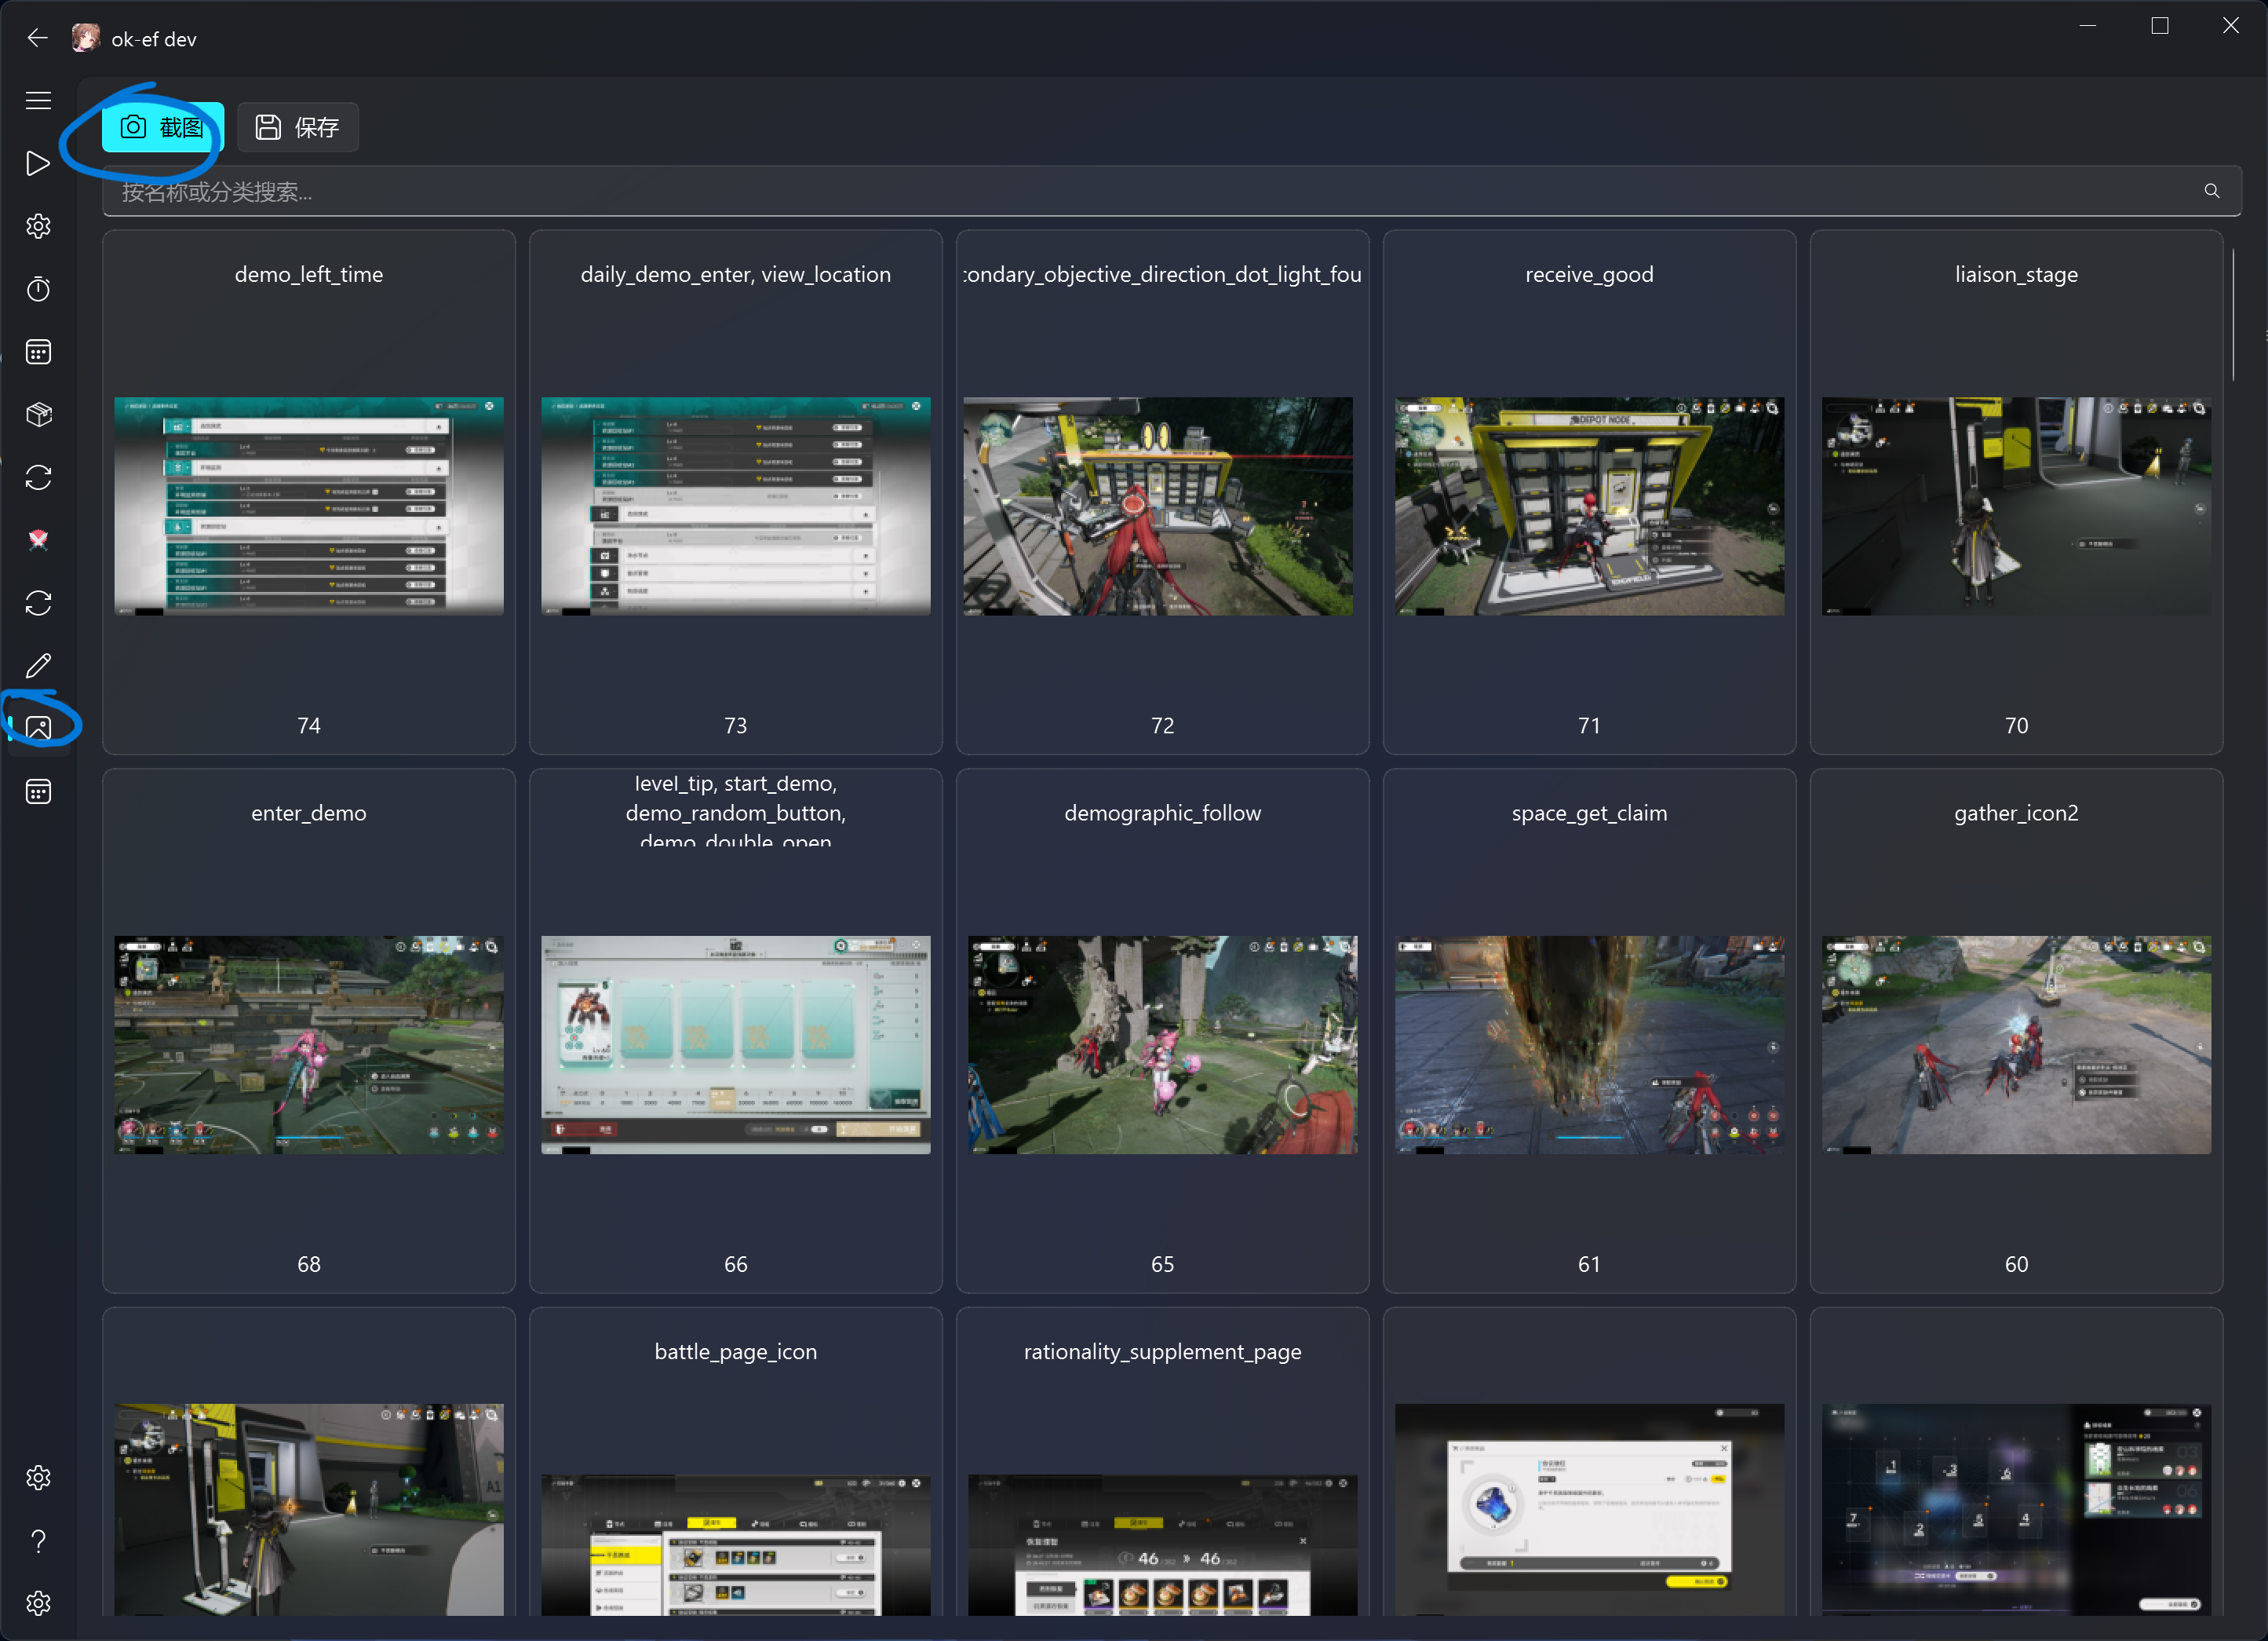Open the liaison_stage thumbnail image
Image resolution: width=2268 pixels, height=1641 pixels.
point(2016,506)
